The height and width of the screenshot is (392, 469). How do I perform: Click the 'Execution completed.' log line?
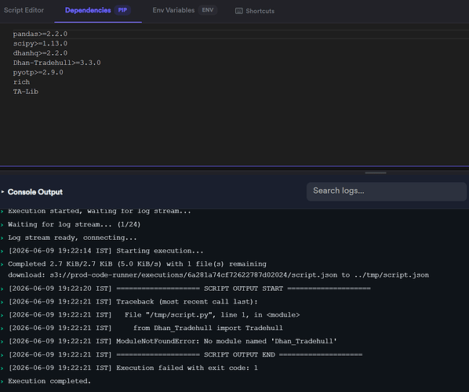click(49, 381)
